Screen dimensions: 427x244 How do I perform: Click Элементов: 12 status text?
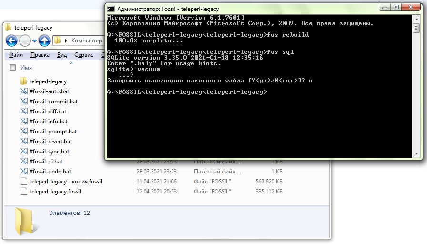click(69, 213)
